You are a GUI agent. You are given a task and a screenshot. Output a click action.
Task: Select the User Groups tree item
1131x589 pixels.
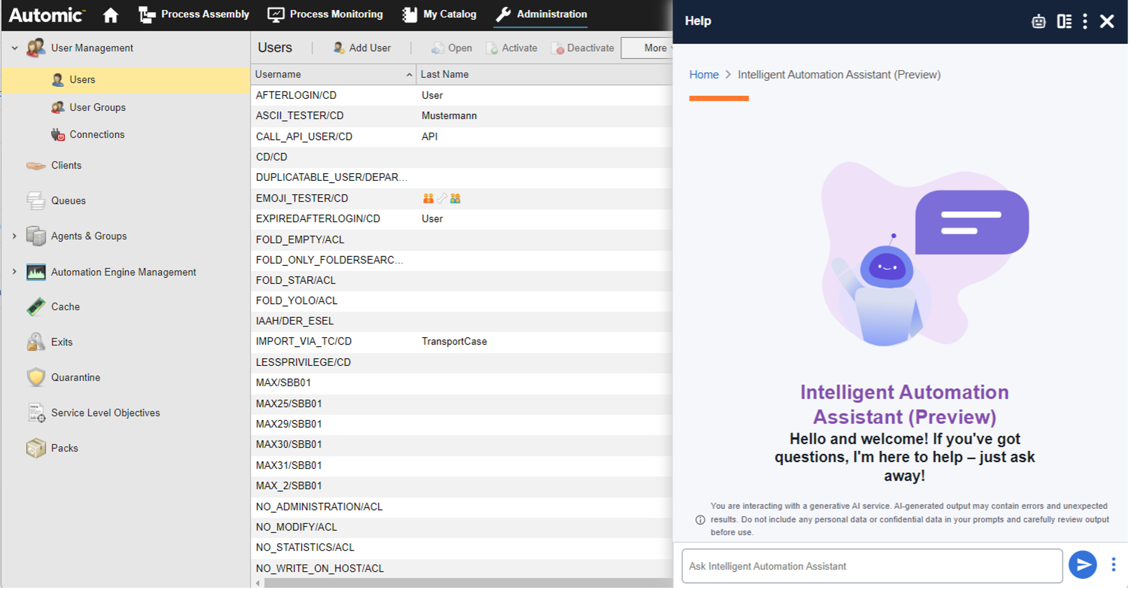pyautogui.click(x=97, y=107)
